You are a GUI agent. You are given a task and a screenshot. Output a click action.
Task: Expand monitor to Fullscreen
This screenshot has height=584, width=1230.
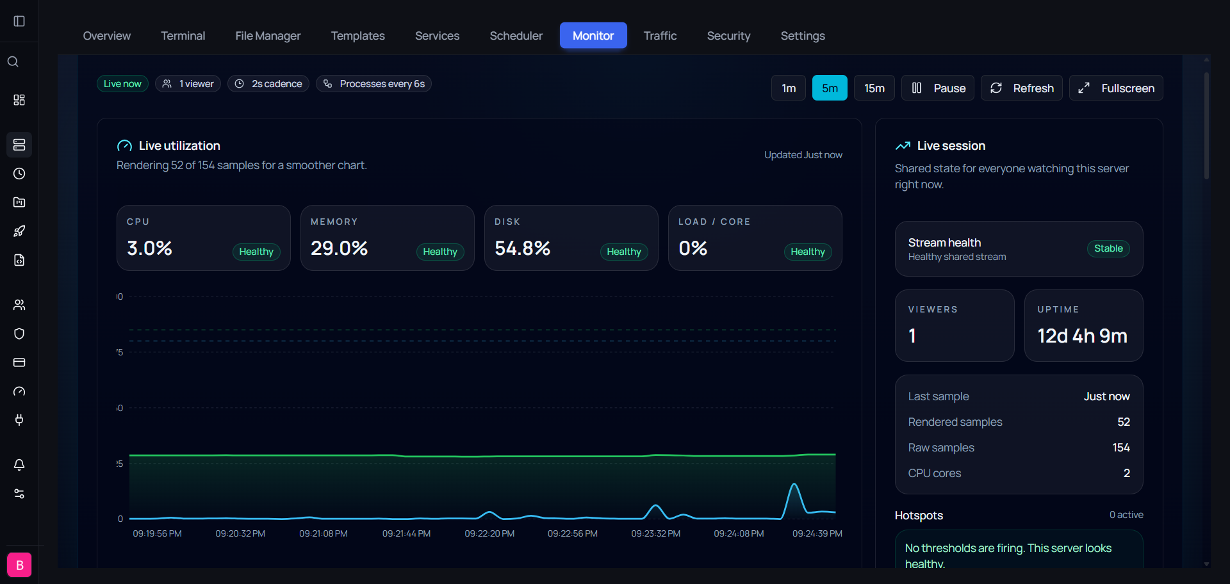coord(1116,88)
